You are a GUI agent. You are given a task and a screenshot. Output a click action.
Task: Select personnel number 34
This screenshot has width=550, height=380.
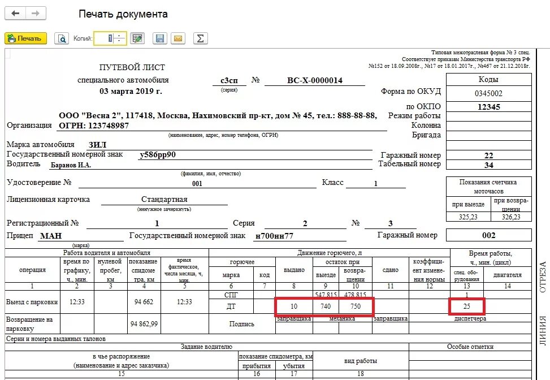coord(488,165)
